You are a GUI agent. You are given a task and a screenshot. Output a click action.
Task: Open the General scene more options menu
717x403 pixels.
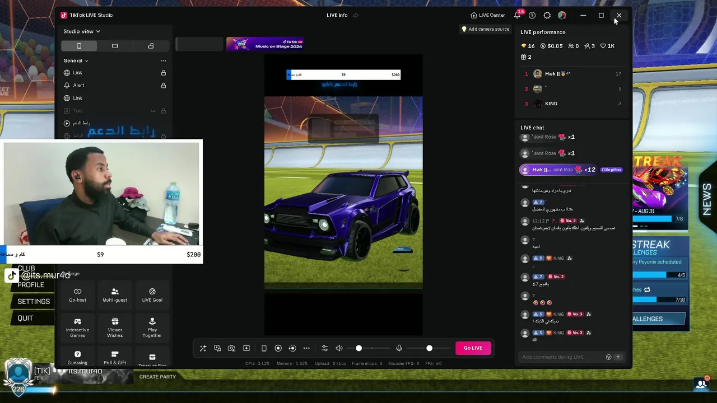pyautogui.click(x=164, y=60)
